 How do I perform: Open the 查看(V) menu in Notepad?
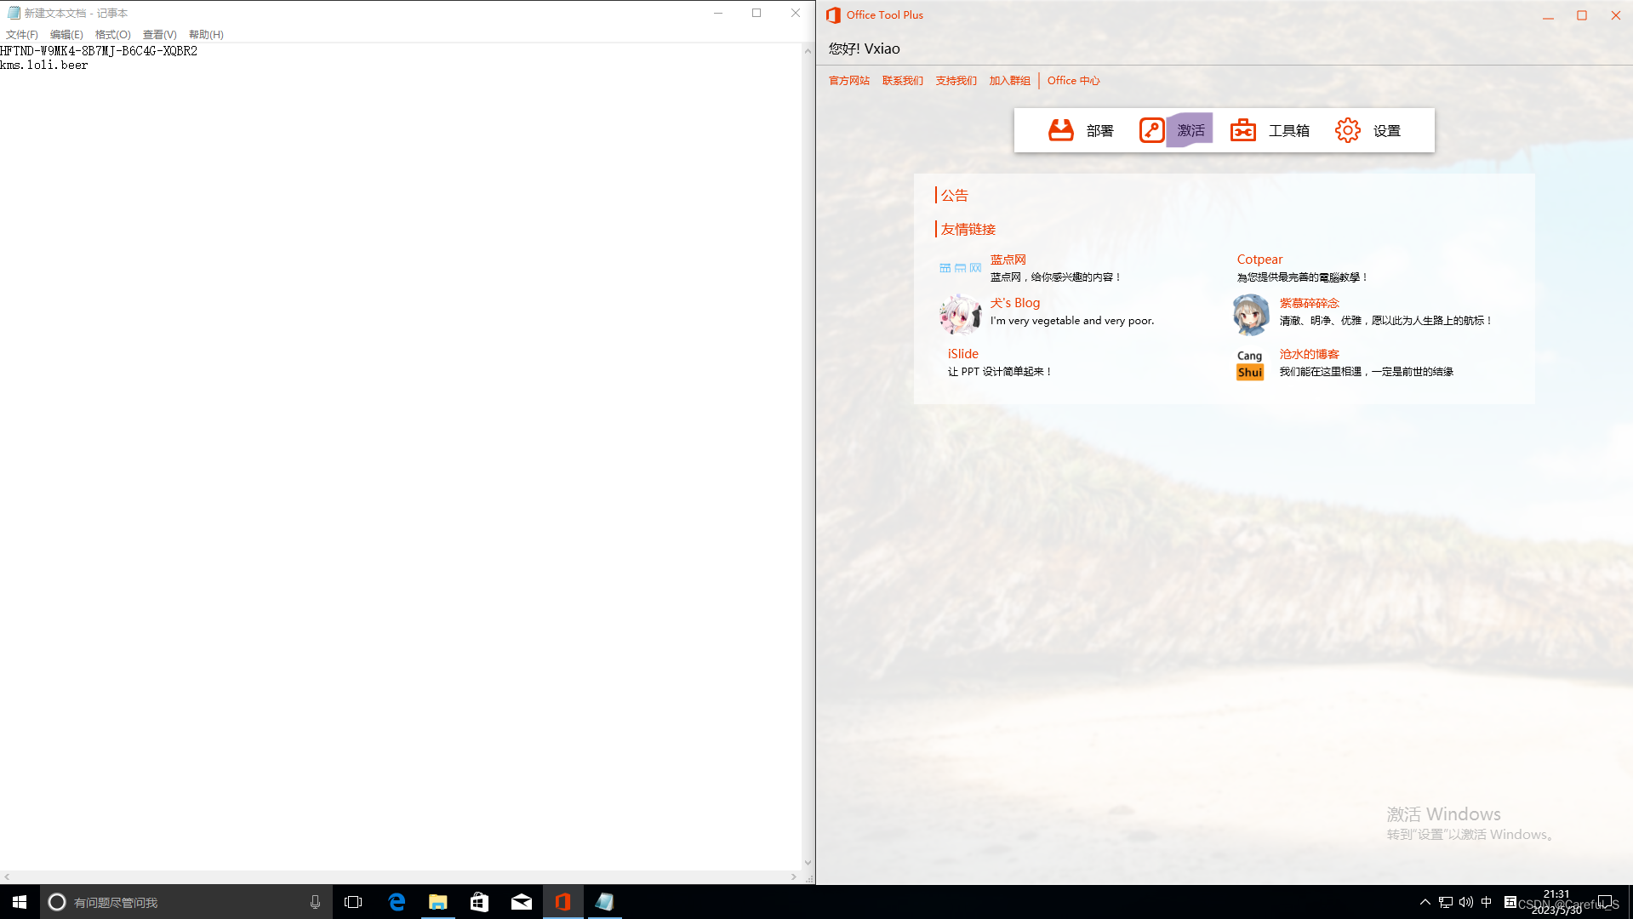pos(160,34)
